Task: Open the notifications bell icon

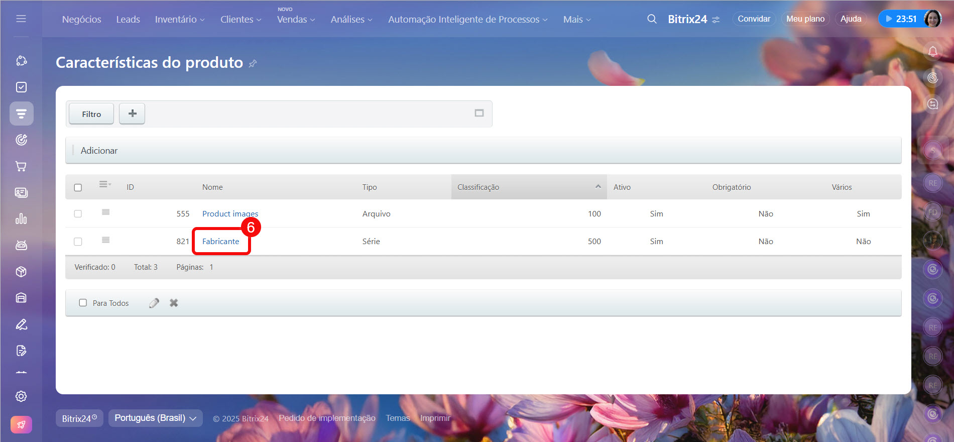Action: [932, 51]
